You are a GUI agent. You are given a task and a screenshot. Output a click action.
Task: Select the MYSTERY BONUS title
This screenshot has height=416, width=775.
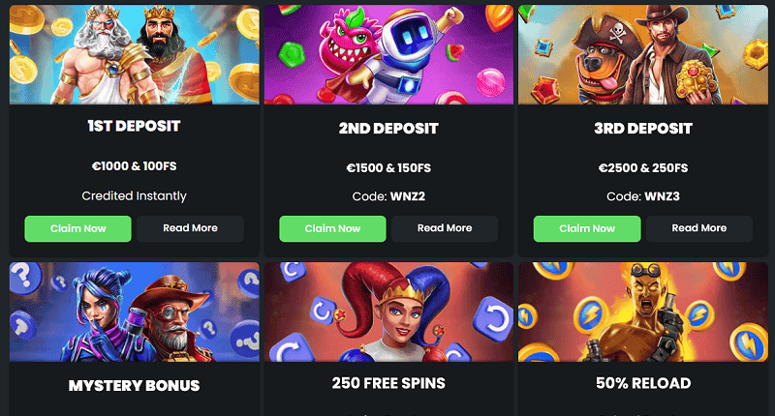point(134,385)
